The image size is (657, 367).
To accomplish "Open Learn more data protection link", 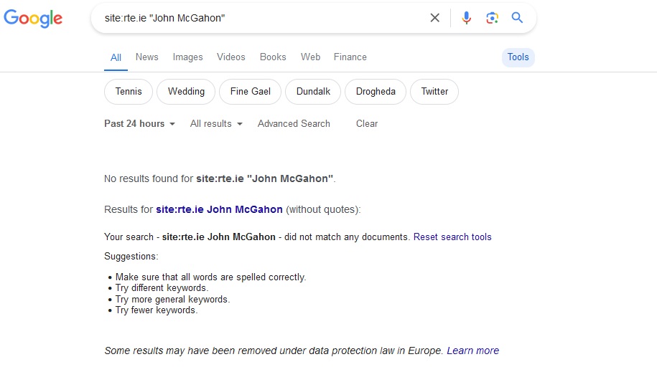I will point(472,351).
